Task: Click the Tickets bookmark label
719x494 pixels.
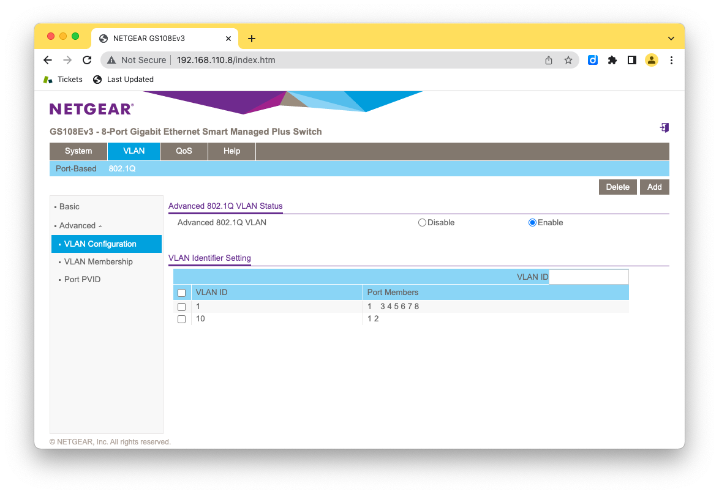Action: 70,80
